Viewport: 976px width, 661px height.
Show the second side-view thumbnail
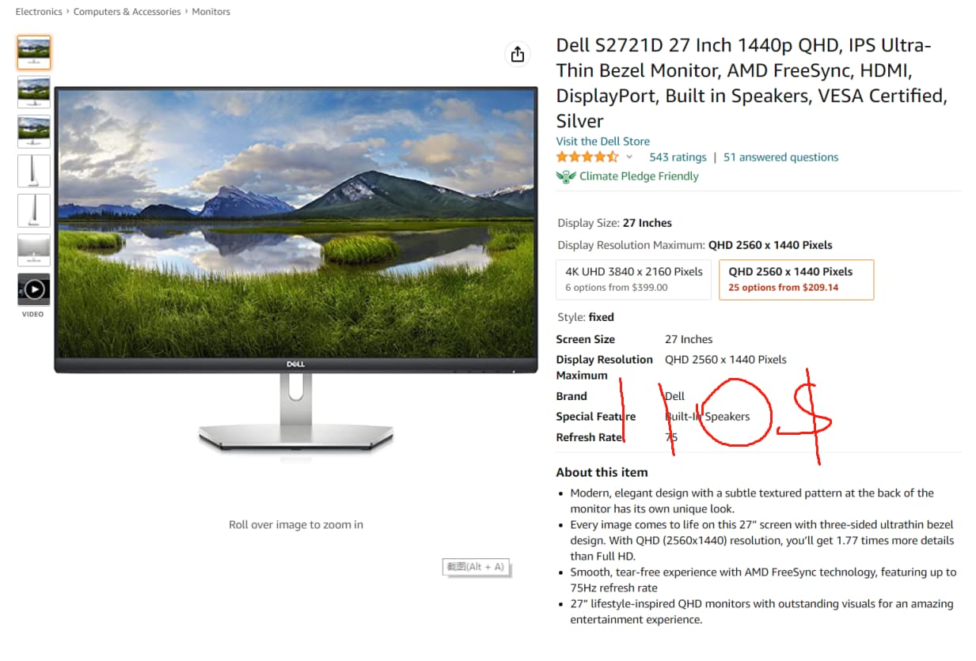pyautogui.click(x=34, y=210)
